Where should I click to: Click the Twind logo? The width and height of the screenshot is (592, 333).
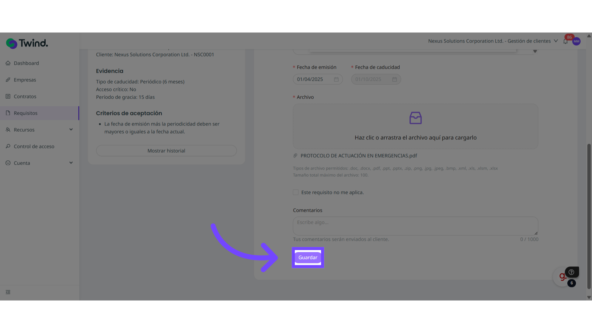click(x=27, y=43)
